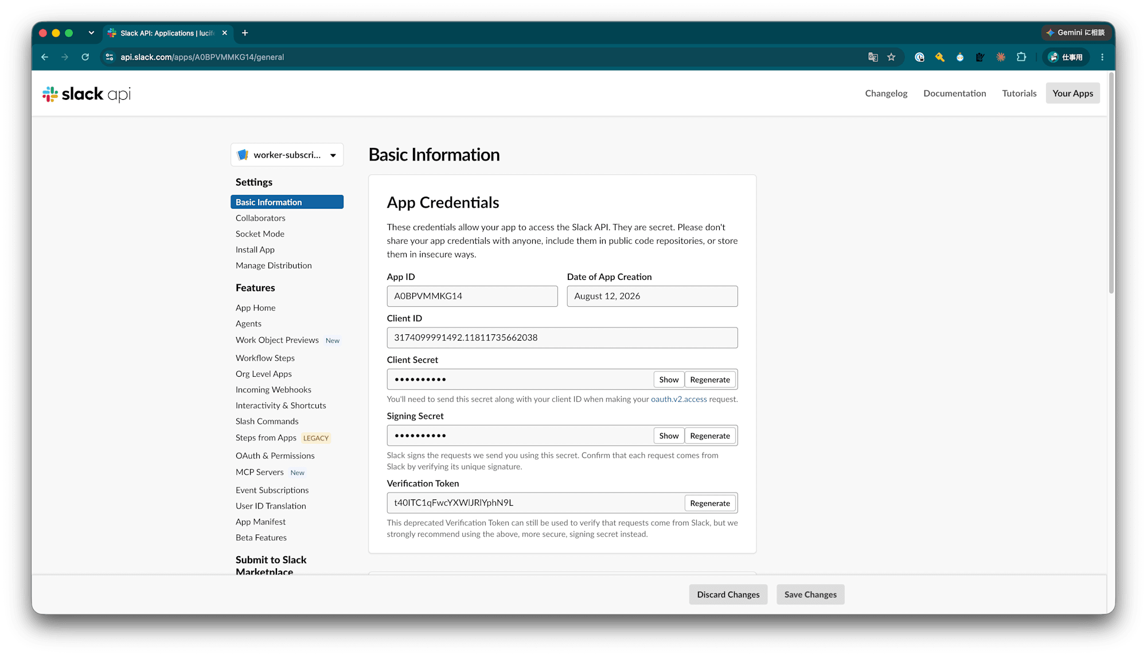Open a new browser tab
Screen dimensions: 1147x656
point(245,33)
